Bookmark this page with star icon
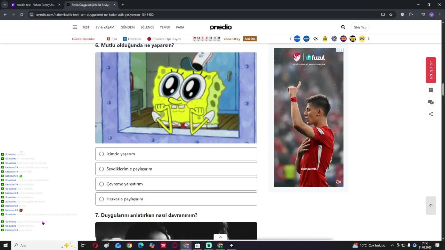 coord(391,15)
